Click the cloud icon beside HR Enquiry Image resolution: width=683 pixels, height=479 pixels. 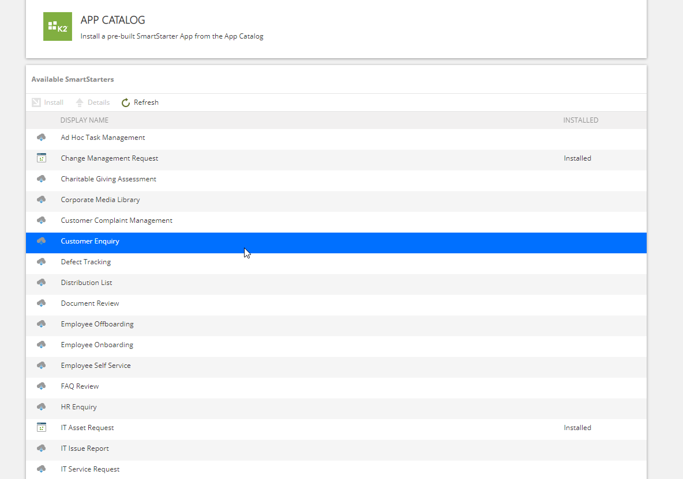(x=42, y=407)
